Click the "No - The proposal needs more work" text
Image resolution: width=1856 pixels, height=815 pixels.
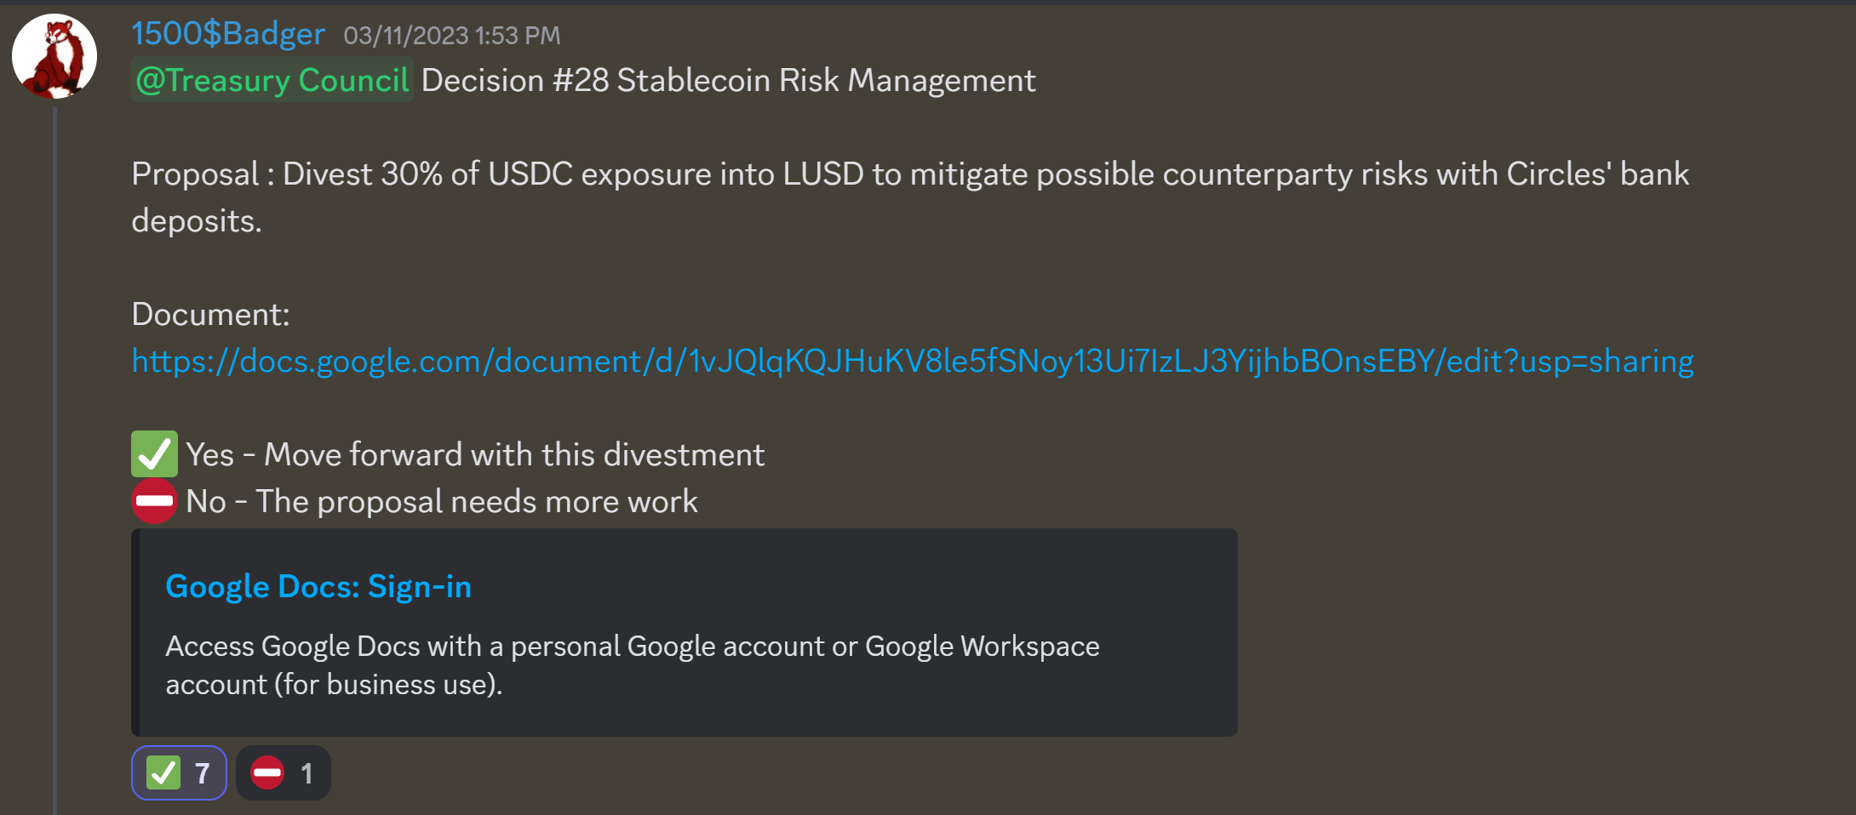[442, 502]
